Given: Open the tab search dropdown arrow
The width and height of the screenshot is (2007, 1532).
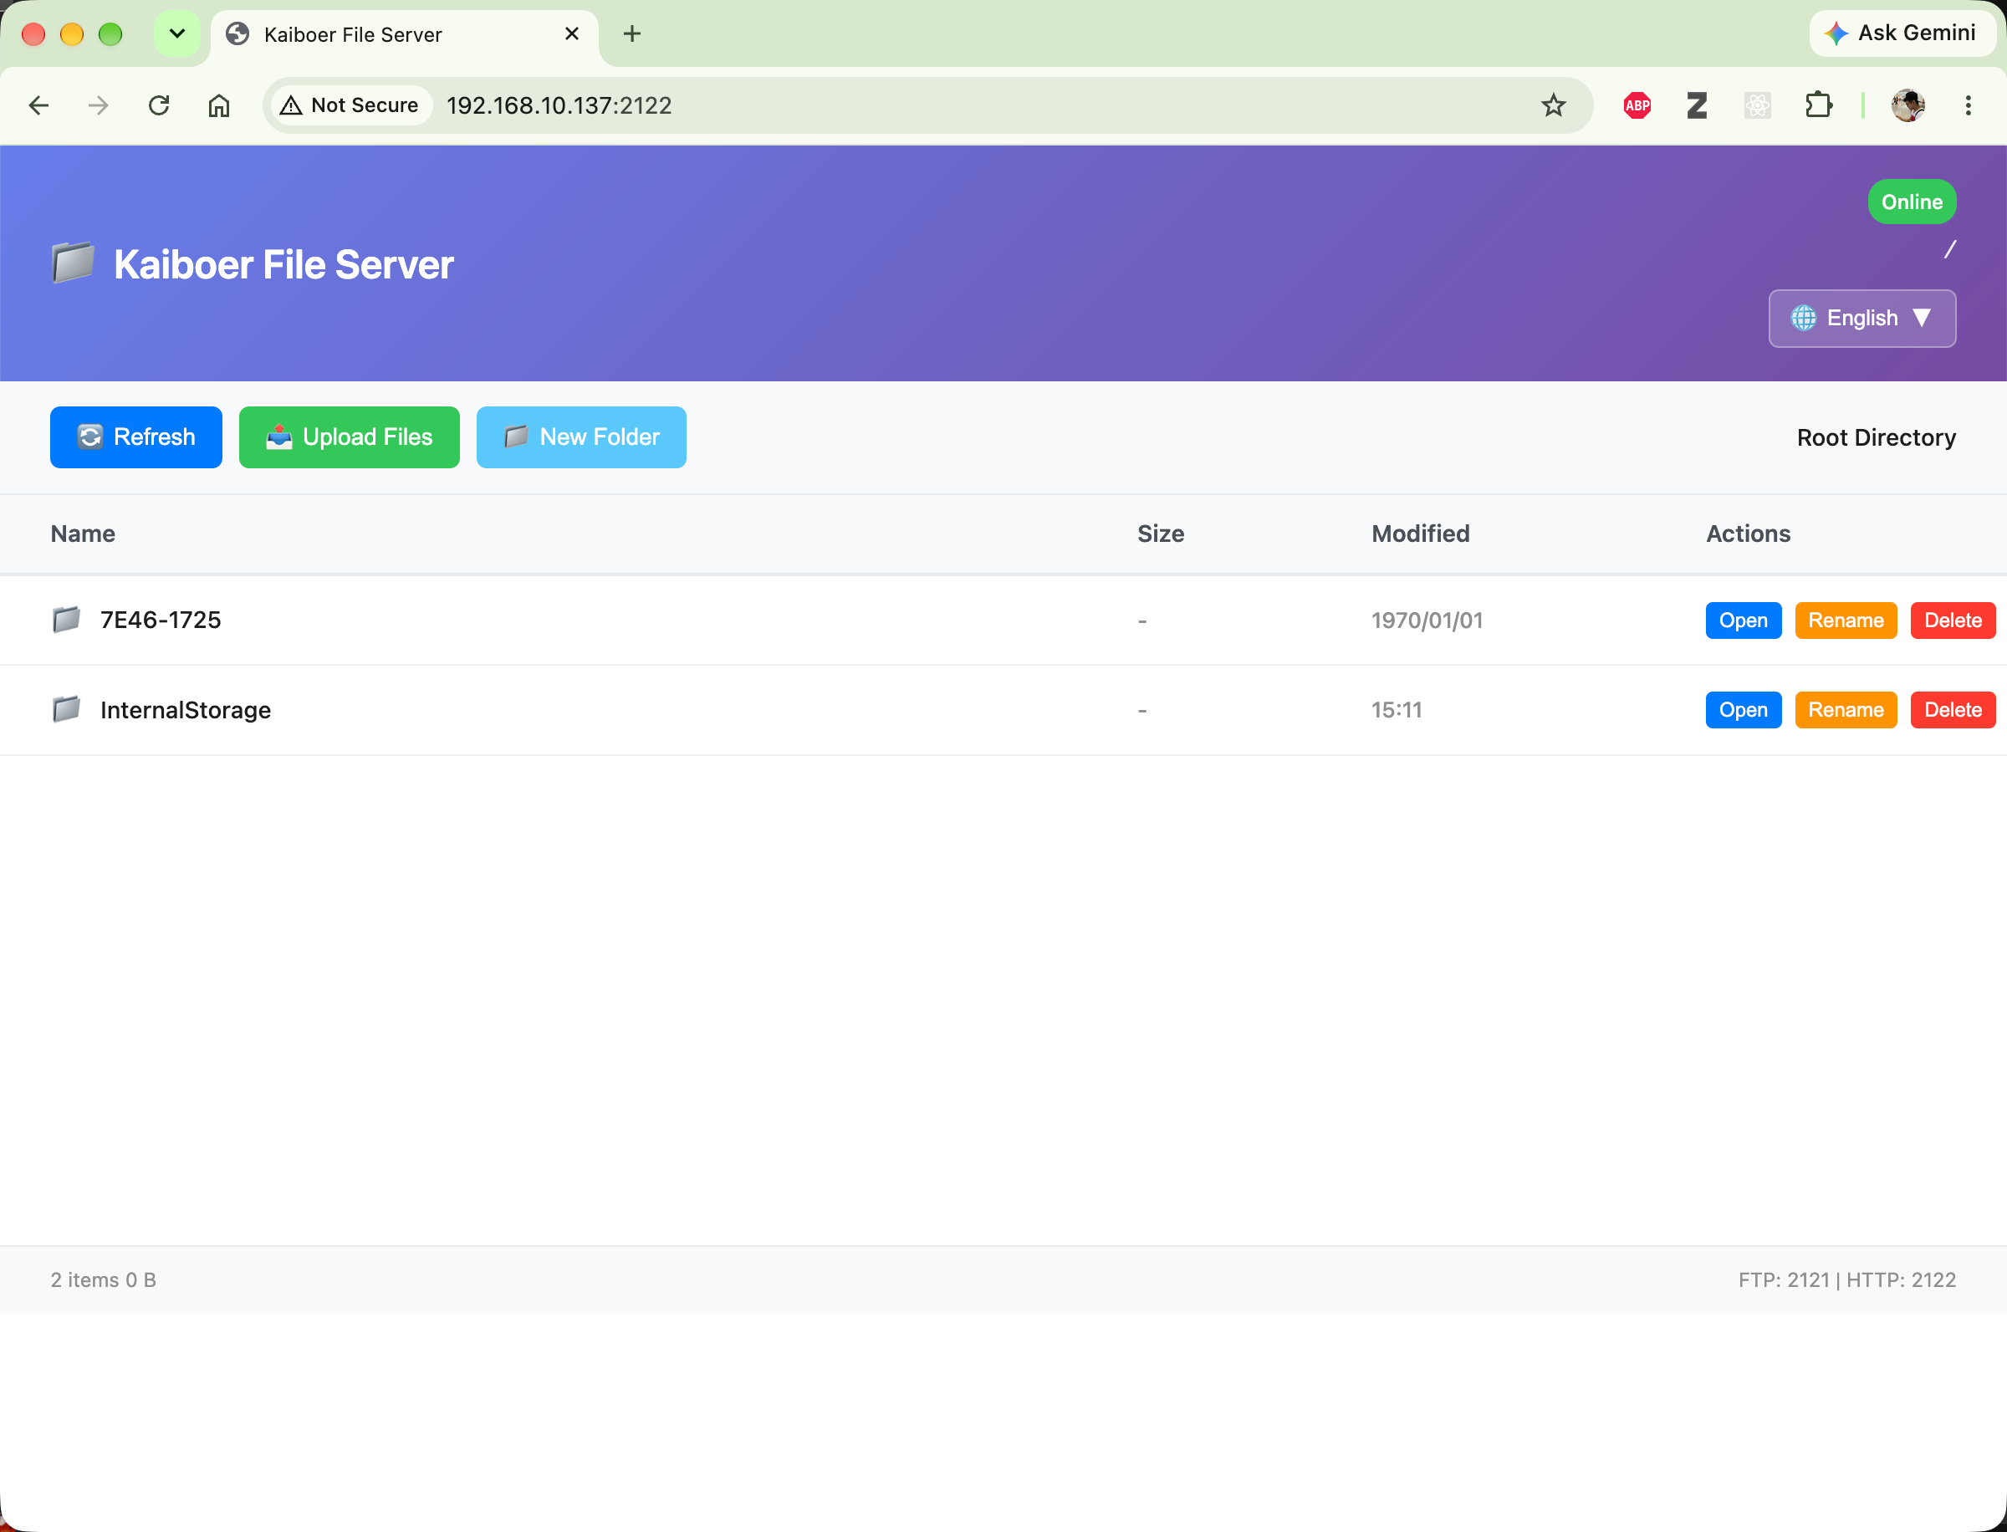Looking at the screenshot, I should (177, 33).
